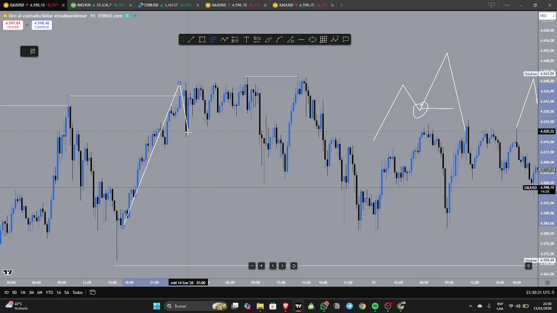Select the paintbrush drawing tool
Viewport: 557px width, 313px height.
268,40
